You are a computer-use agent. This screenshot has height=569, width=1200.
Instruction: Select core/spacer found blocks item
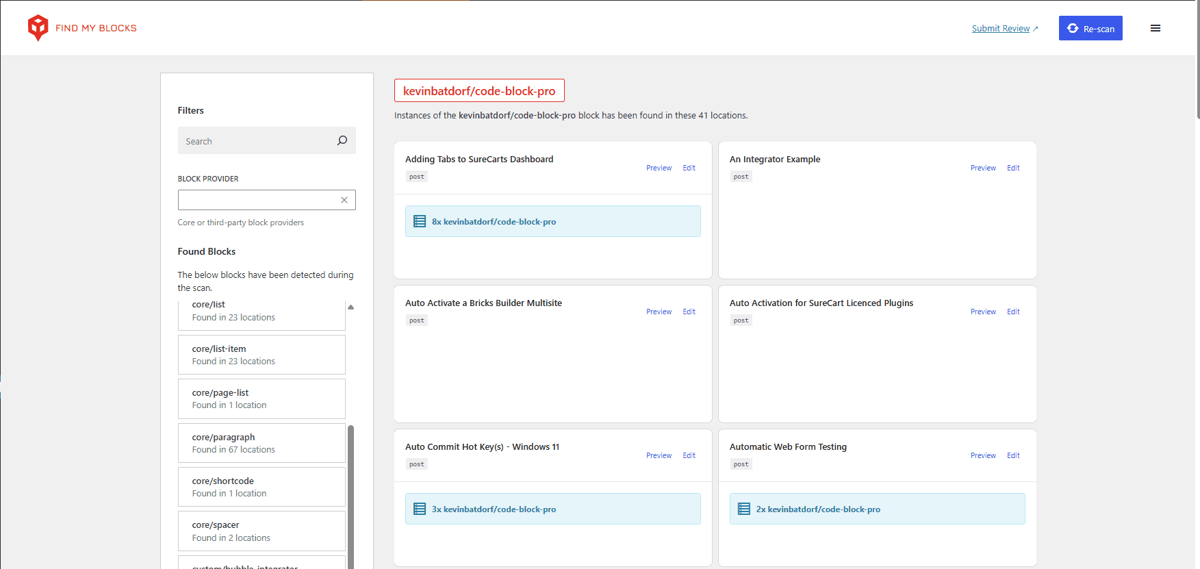(261, 531)
